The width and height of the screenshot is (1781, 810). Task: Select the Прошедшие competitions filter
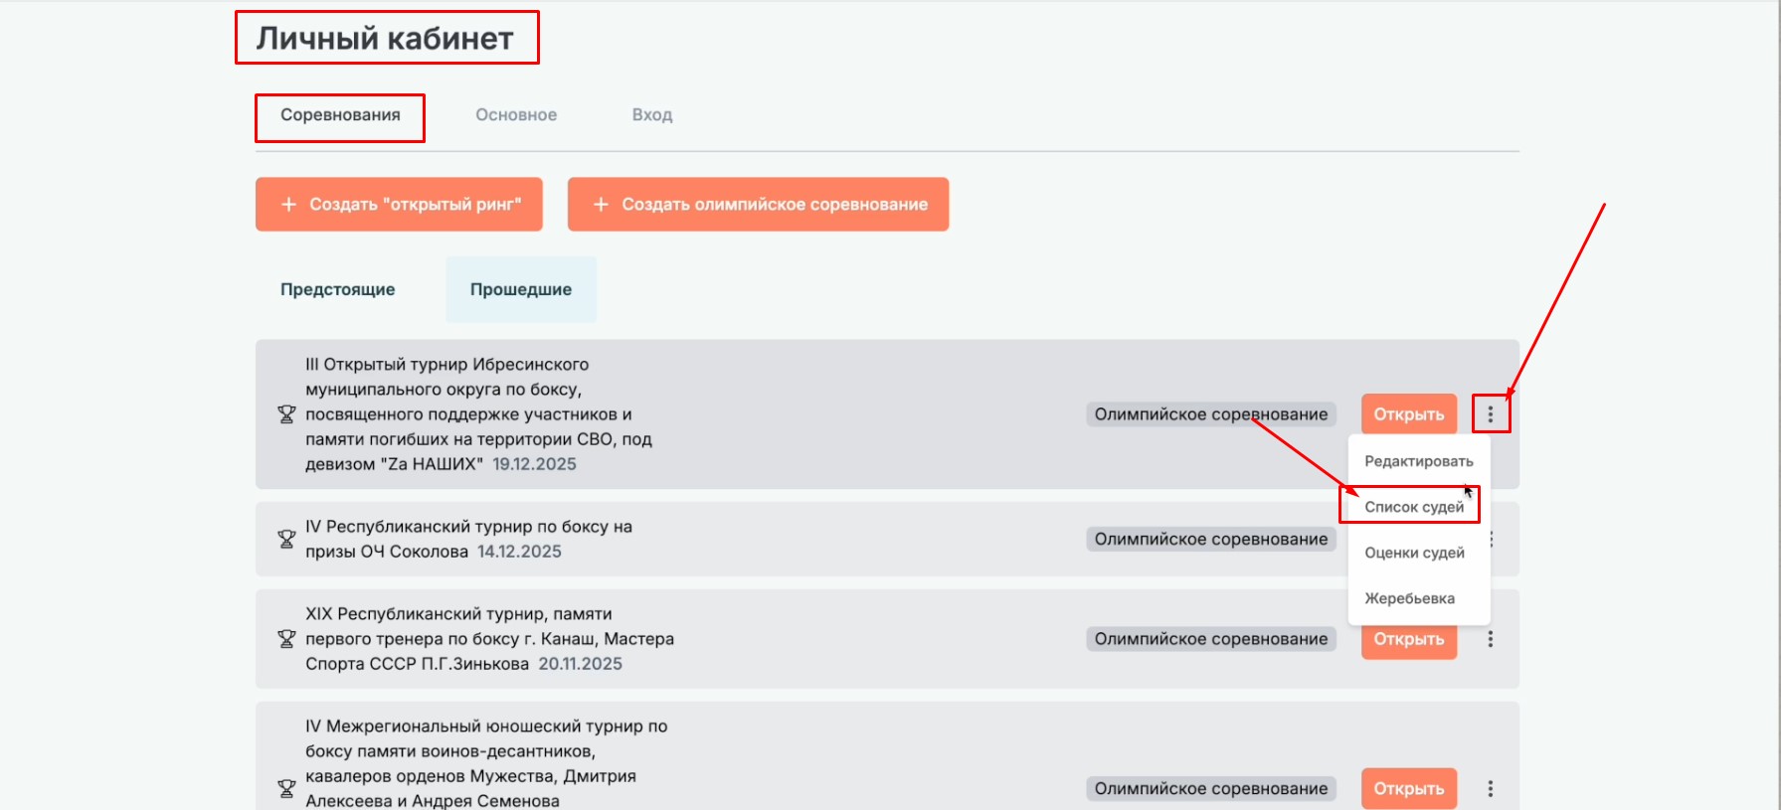click(x=520, y=289)
